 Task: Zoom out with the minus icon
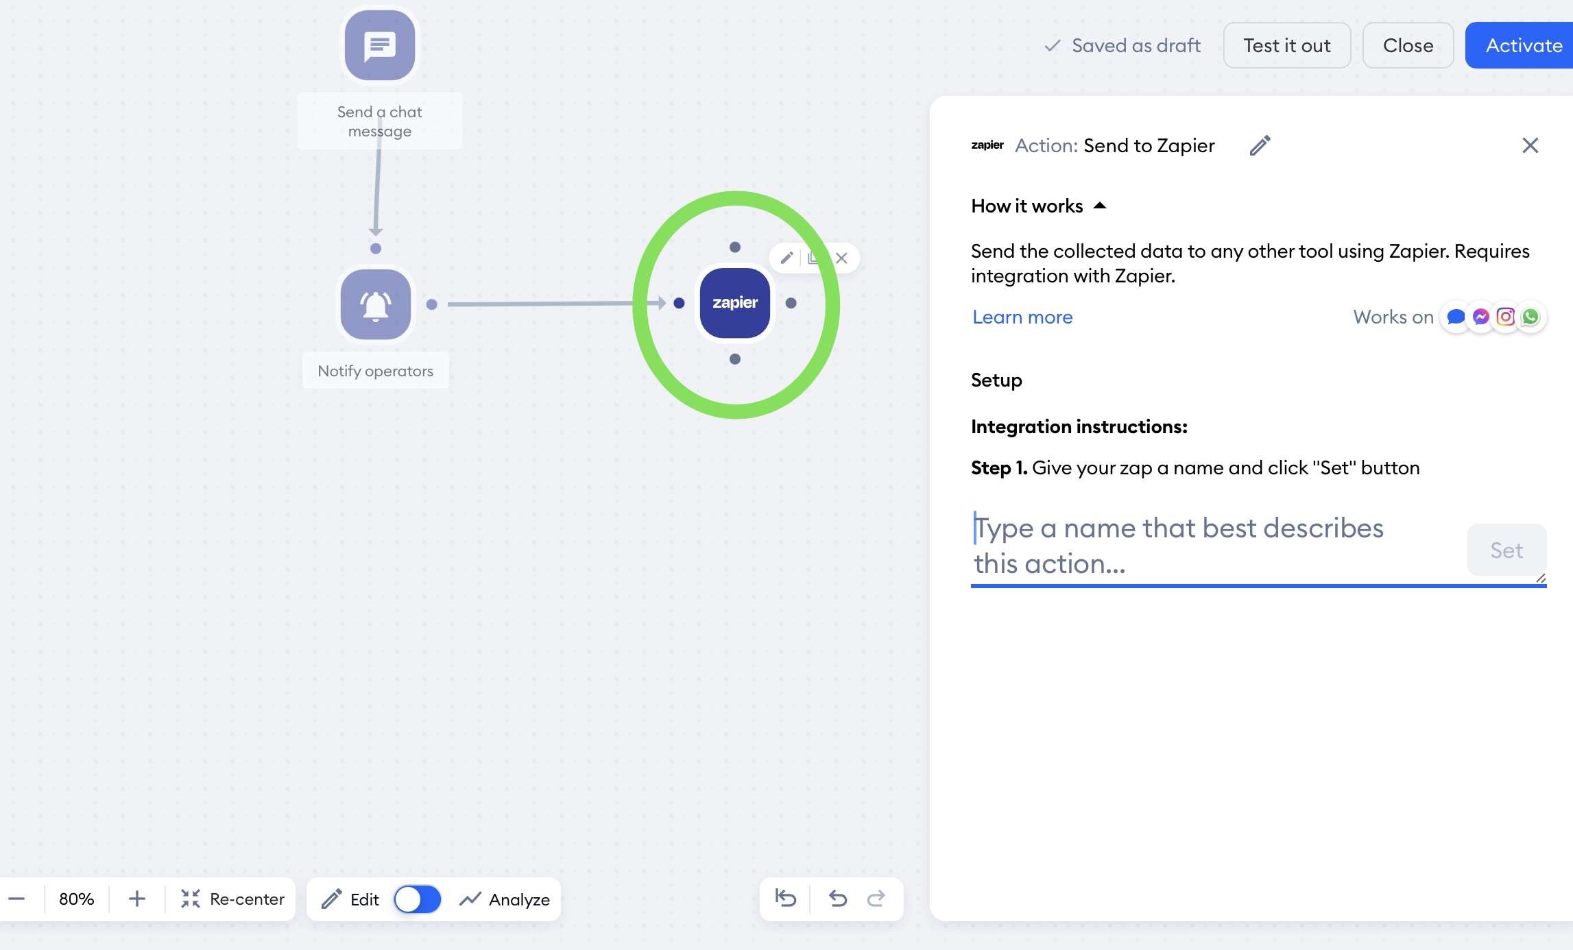point(17,899)
